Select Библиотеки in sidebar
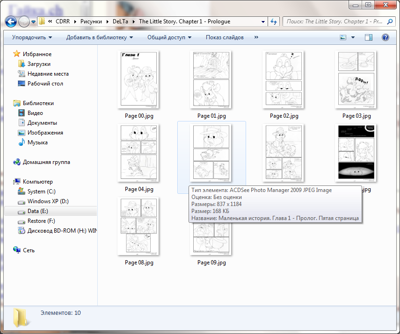Screen dimensions: 400x334 click(x=38, y=103)
